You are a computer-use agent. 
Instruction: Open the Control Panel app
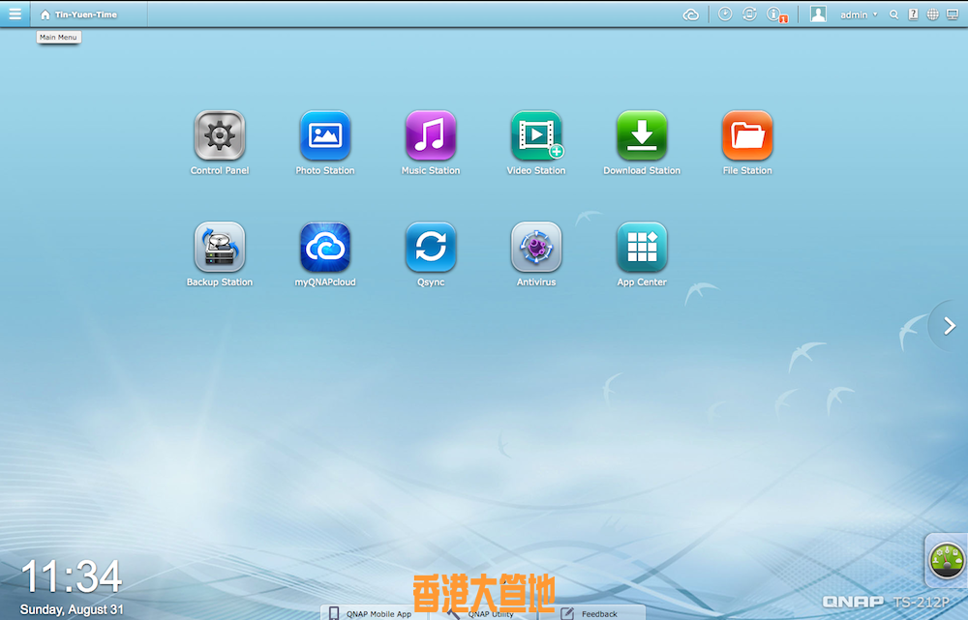[220, 143]
